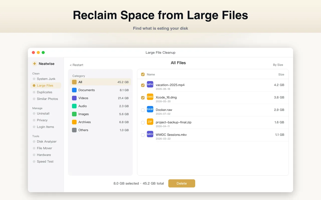Click the Neatwise app name

pyautogui.click(x=46, y=64)
